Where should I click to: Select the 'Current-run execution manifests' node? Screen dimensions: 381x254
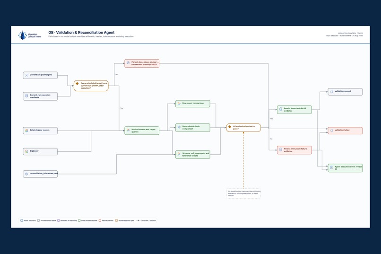(x=40, y=96)
